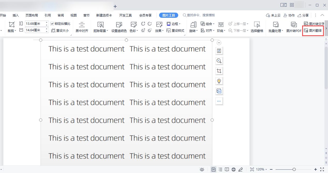The width and height of the screenshot is (328, 173).
Task: Open the 对齐 align dropdown
Action: click(x=208, y=31)
